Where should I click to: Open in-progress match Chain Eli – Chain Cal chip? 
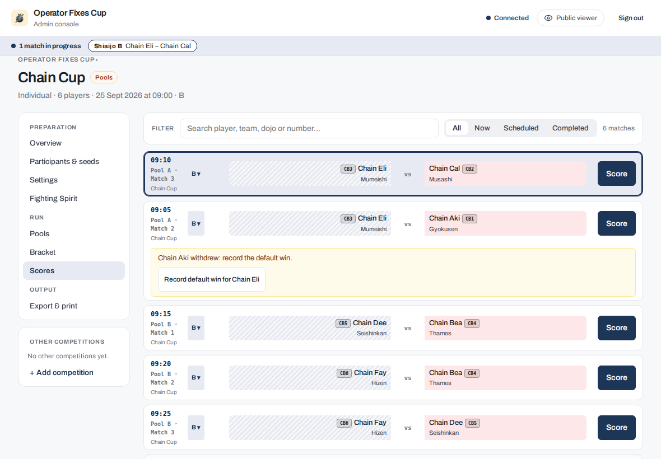point(142,46)
